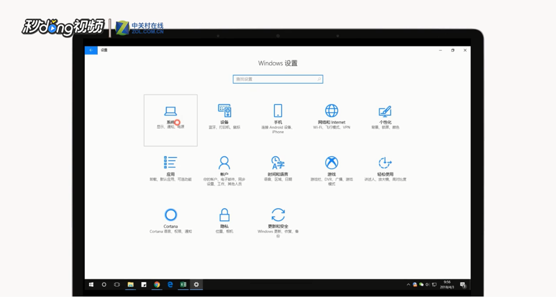Open Ease of Access (轻松使用) settings
This screenshot has width=556, height=297.
pyautogui.click(x=384, y=168)
